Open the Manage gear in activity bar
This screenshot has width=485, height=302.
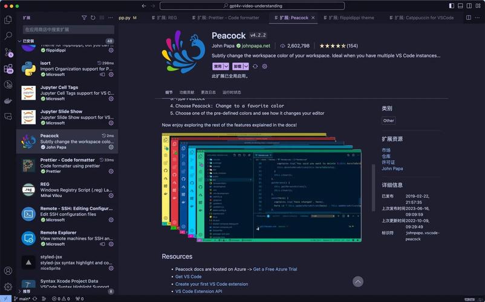coord(8,286)
